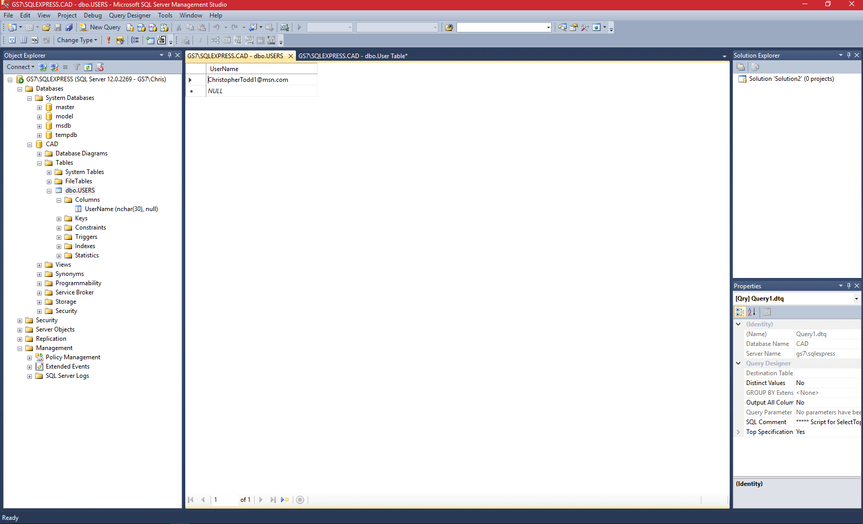
Task: Open the File menu
Action: [x=8, y=15]
